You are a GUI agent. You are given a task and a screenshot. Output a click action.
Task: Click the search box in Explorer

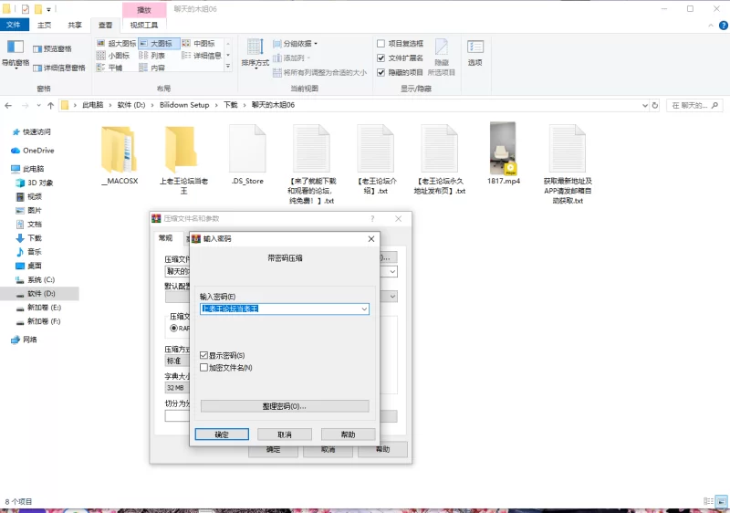click(694, 106)
